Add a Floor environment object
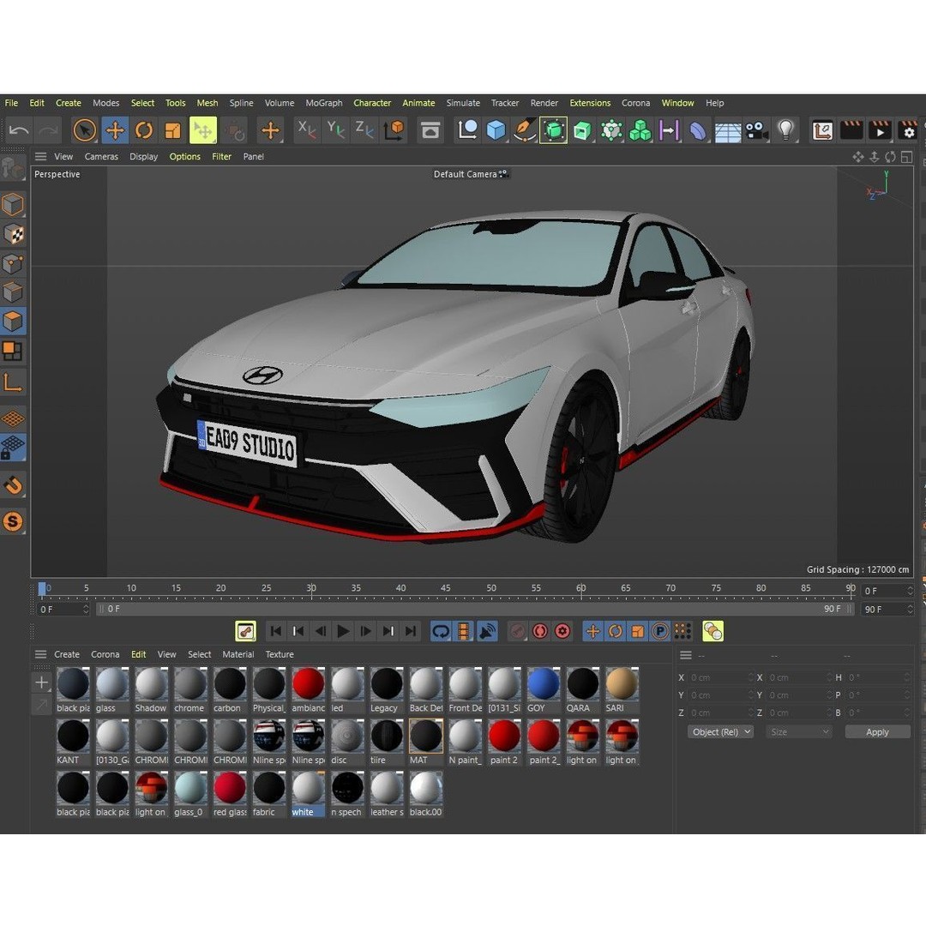926x926 pixels. pos(727,130)
